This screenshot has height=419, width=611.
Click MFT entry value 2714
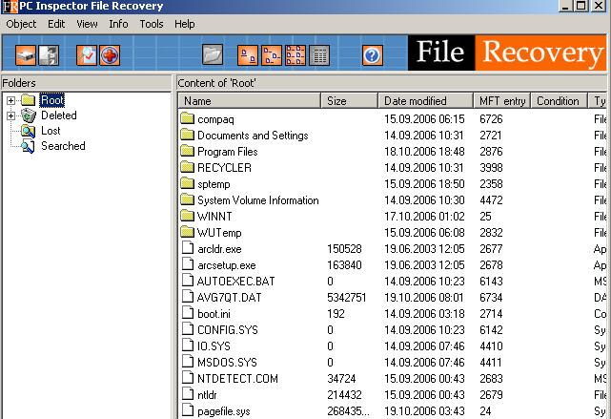[491, 314]
